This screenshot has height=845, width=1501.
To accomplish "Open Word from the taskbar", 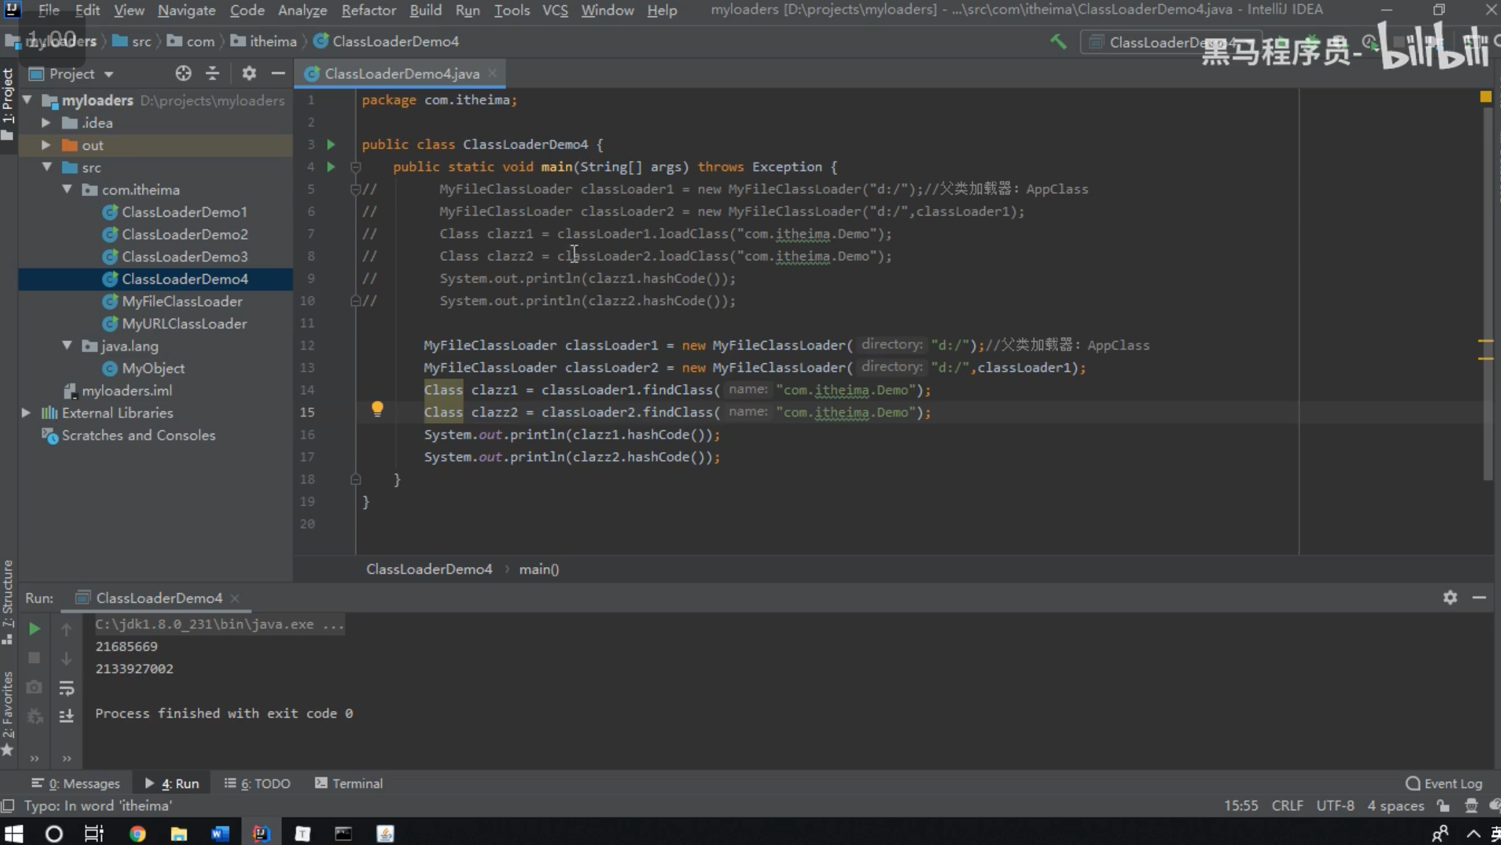I will (220, 833).
